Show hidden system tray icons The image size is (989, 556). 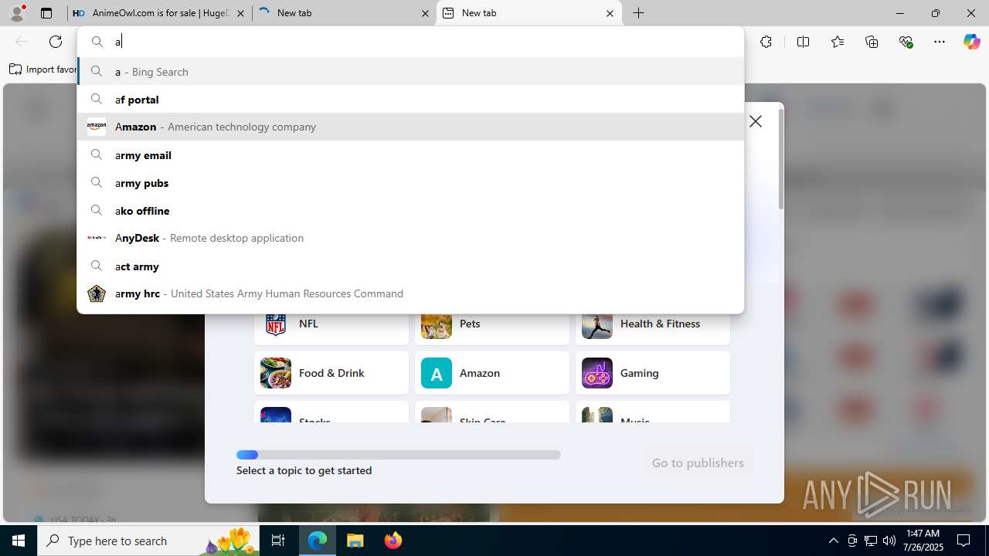point(833,541)
